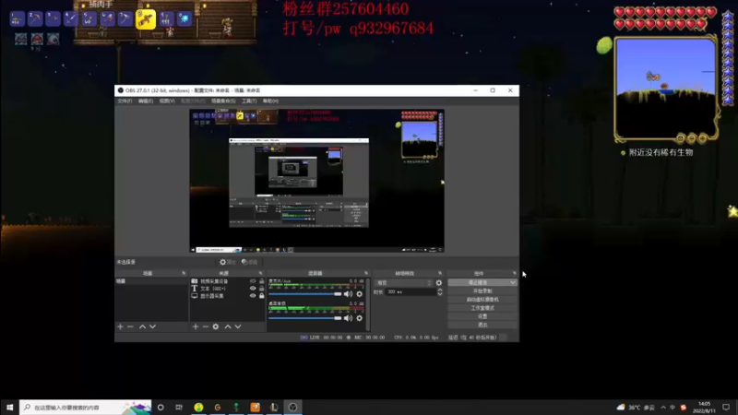
Task: Open the Help menu in OBS
Action: pos(270,101)
